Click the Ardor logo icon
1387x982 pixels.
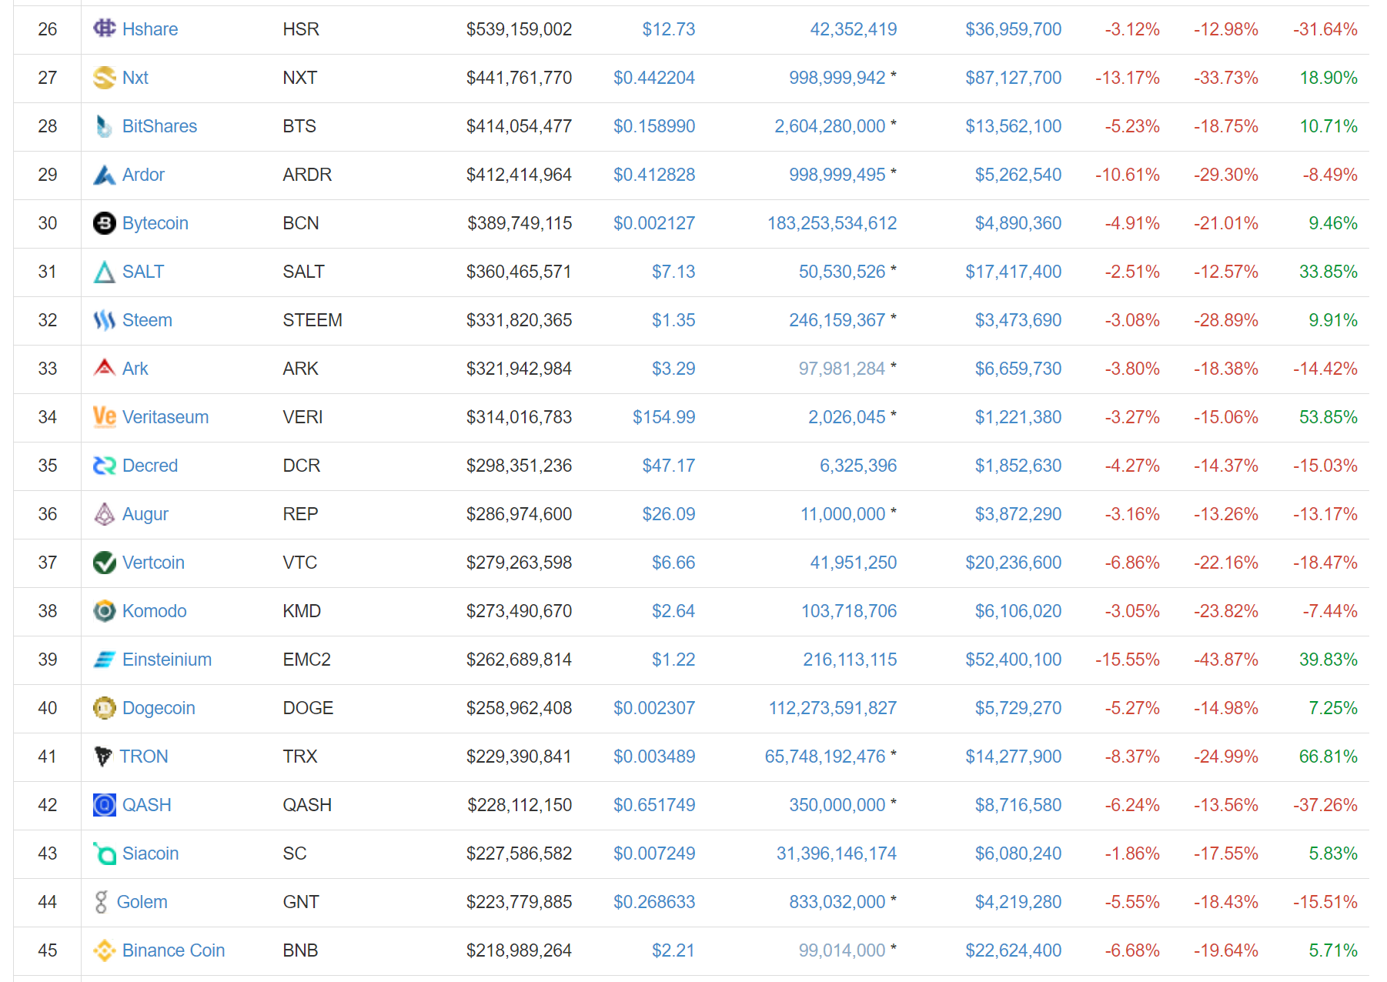[104, 175]
